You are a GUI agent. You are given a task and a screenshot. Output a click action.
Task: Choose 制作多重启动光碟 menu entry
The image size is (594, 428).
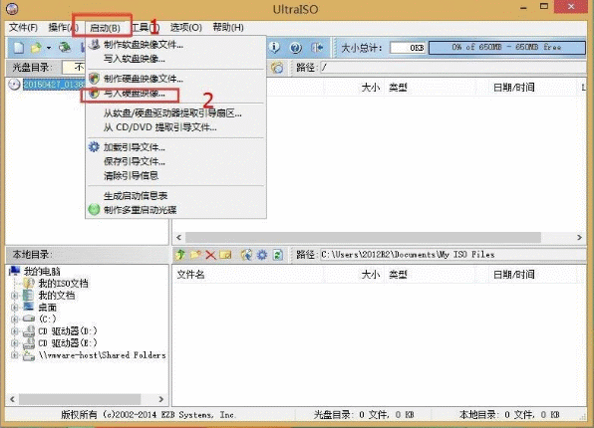click(175, 210)
